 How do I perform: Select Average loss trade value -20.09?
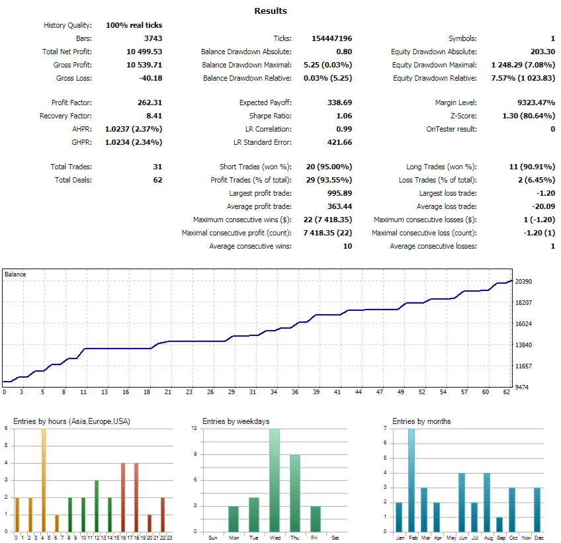click(x=544, y=206)
